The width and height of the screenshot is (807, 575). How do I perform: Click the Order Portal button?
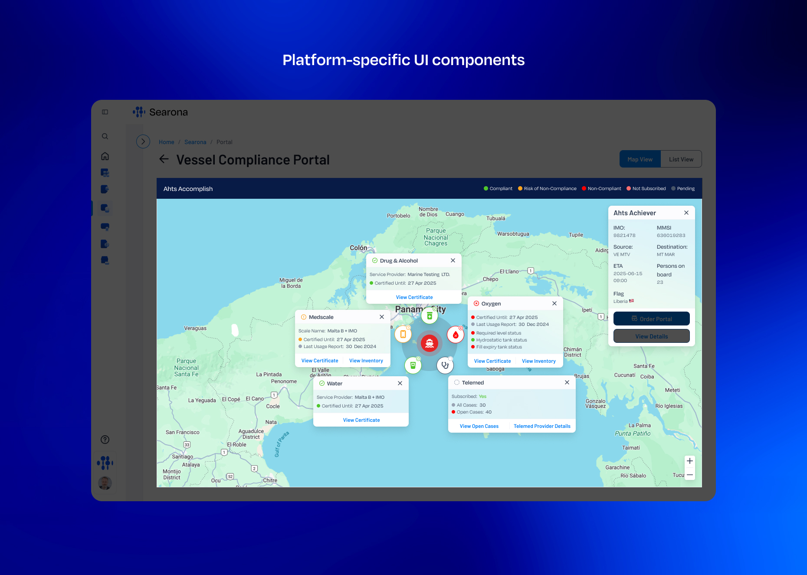coord(652,319)
